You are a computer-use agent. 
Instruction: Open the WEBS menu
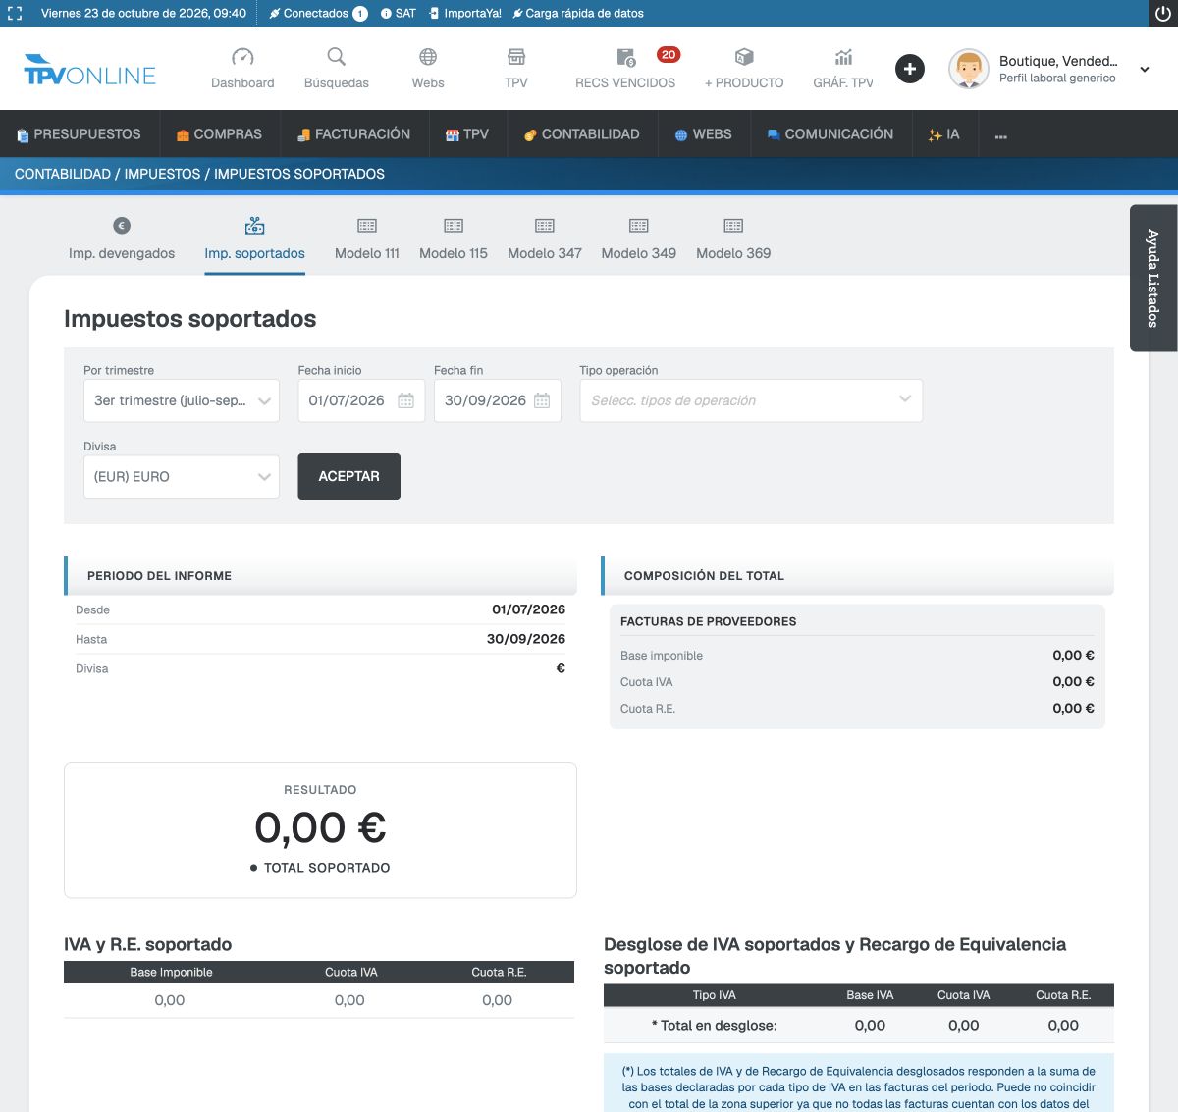pos(703,134)
